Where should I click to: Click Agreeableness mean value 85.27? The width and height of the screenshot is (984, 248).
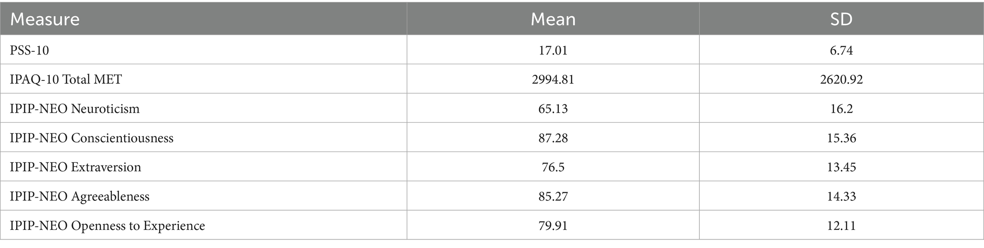pyautogui.click(x=553, y=196)
